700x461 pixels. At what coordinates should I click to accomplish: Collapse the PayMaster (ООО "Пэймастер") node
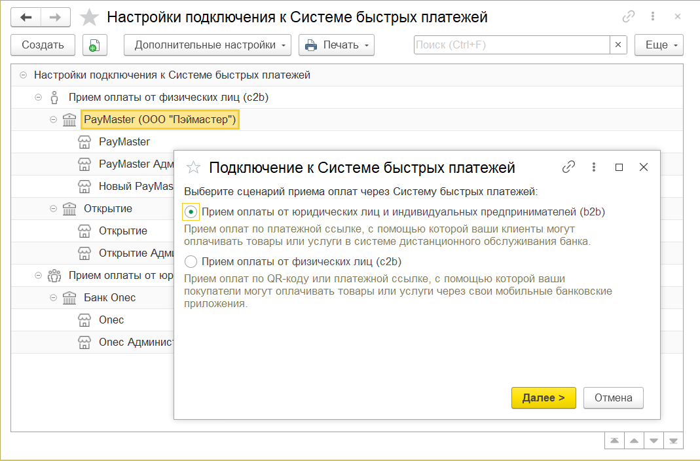tap(54, 120)
